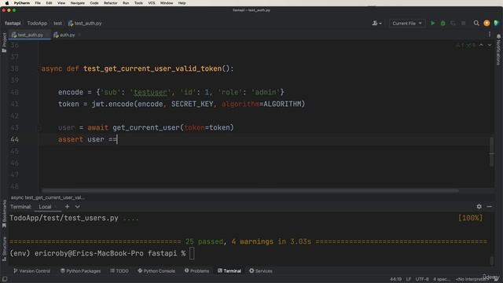Open indent 4 spaces selector in status bar
Image resolution: width=503 pixels, height=283 pixels.
pos(442,279)
